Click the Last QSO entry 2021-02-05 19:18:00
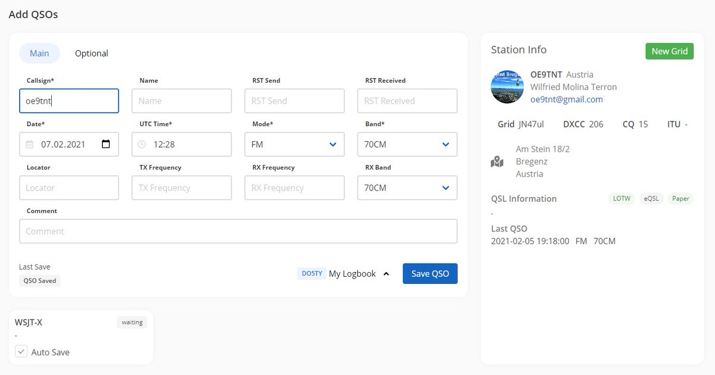Image resolution: width=715 pixels, height=375 pixels. 530,241
